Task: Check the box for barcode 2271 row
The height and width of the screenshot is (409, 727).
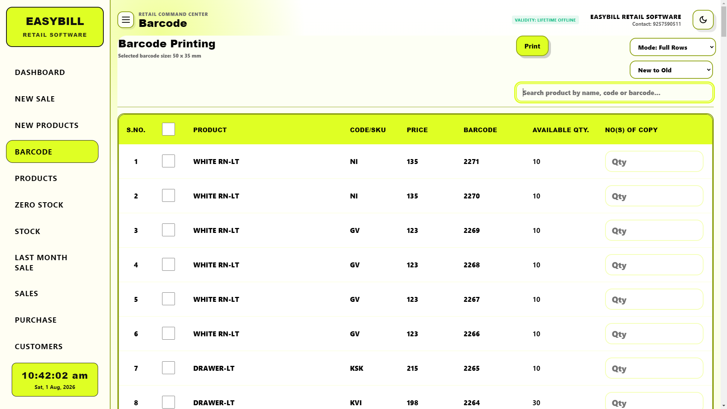Action: coord(168,161)
